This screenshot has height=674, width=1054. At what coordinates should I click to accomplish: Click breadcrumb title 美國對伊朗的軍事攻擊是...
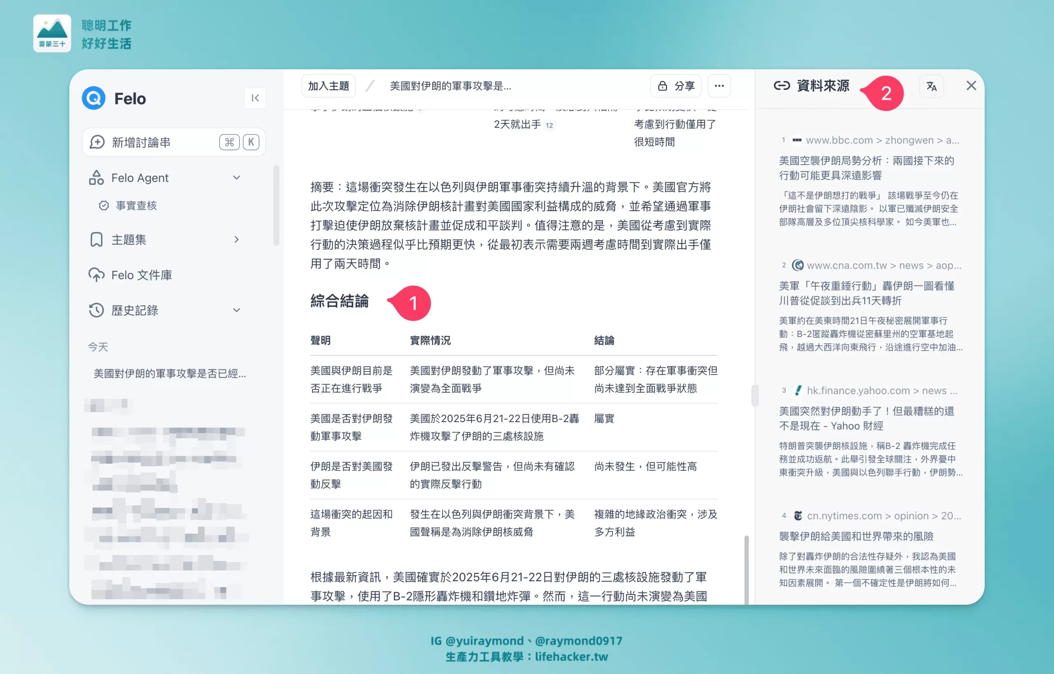coord(450,86)
